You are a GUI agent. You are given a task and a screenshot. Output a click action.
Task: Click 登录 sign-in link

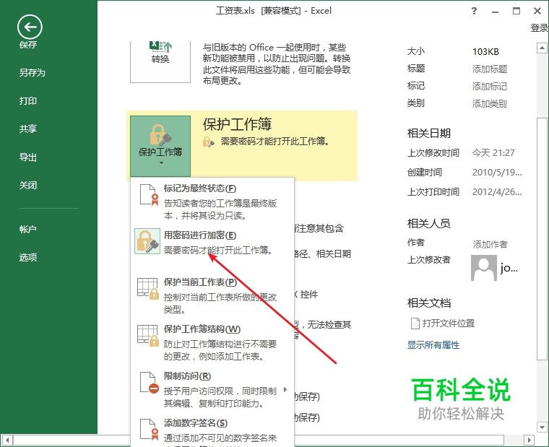pos(539,28)
